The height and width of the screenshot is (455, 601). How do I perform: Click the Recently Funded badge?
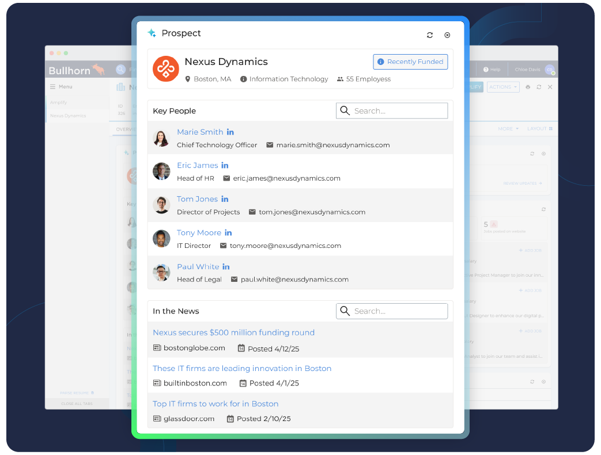[x=410, y=62]
